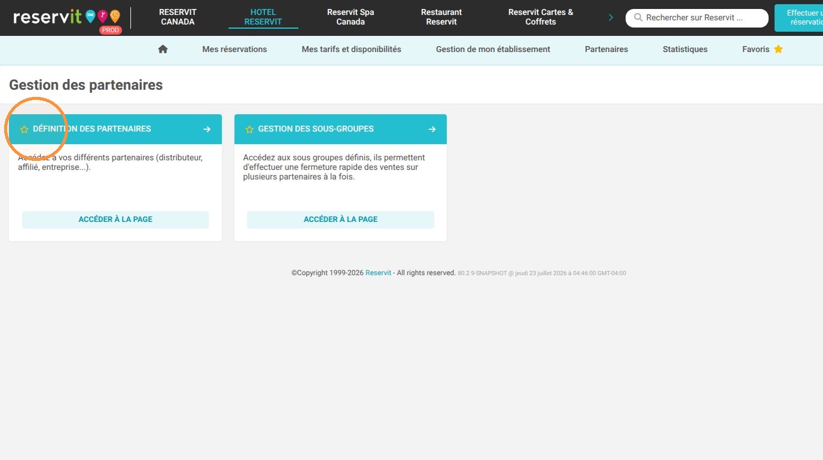Open the home page icon
This screenshot has width=823, height=460.
(x=163, y=49)
